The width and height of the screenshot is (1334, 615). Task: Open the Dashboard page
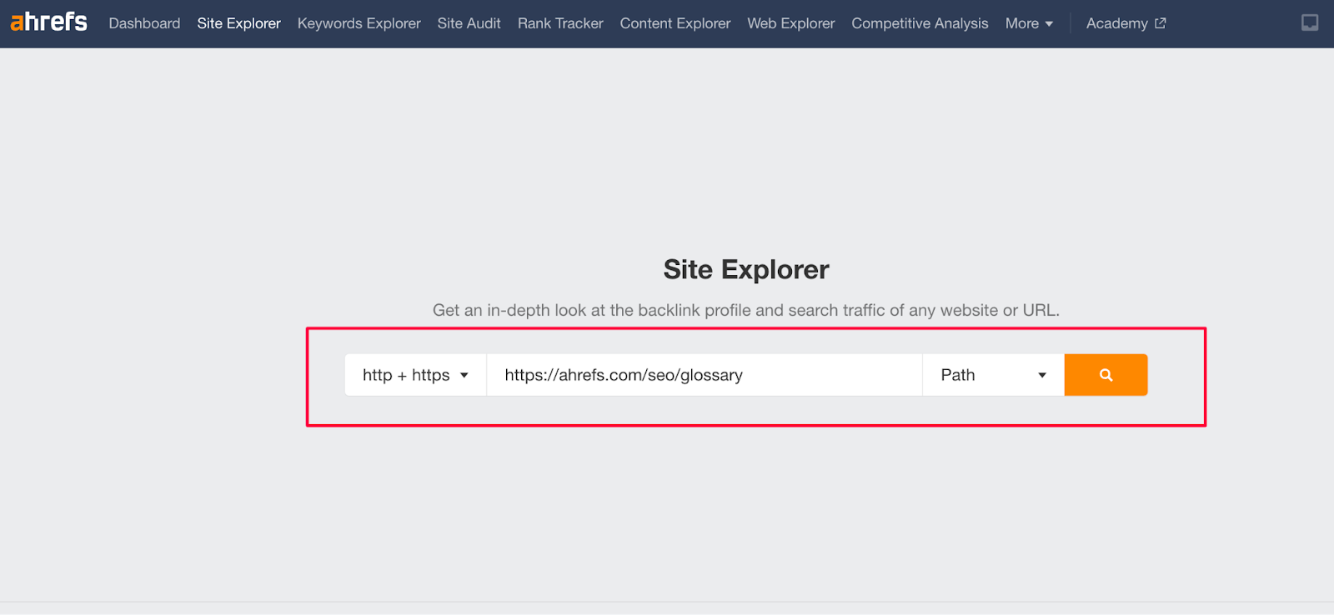point(144,23)
